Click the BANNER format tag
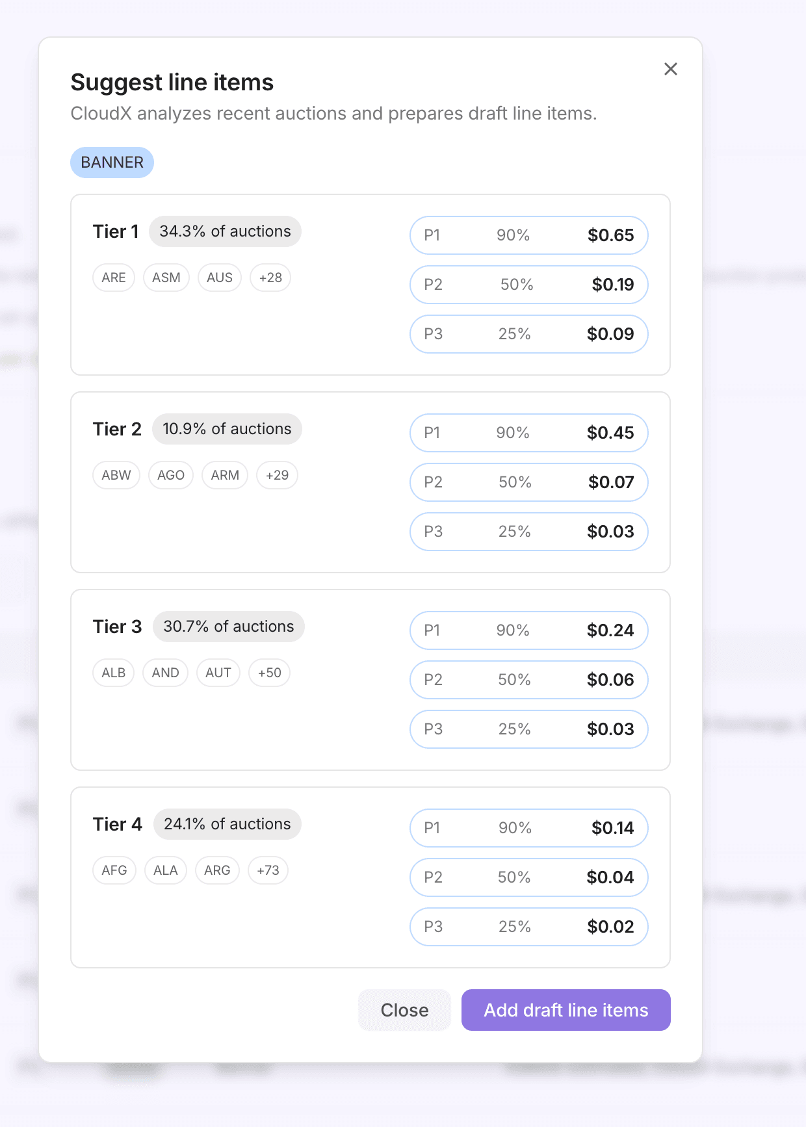Viewport: 806px width, 1127px height. click(x=112, y=162)
